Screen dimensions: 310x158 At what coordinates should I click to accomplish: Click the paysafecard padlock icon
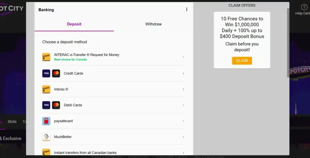(x=46, y=121)
